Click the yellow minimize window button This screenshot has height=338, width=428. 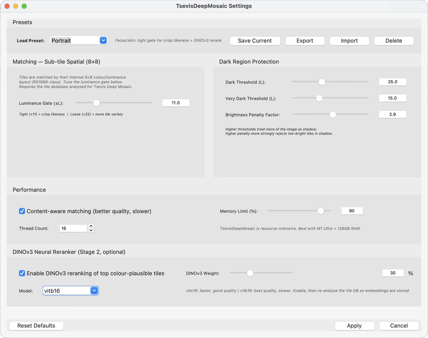(x=16, y=6)
